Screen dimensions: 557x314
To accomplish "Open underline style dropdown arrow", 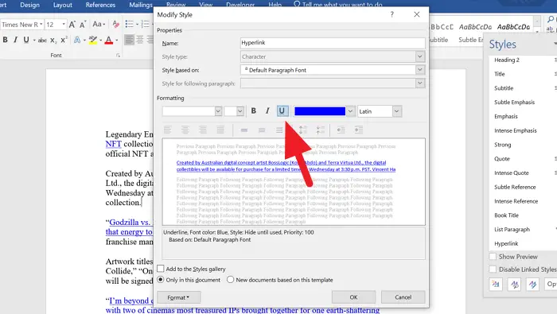I will (x=34, y=40).
